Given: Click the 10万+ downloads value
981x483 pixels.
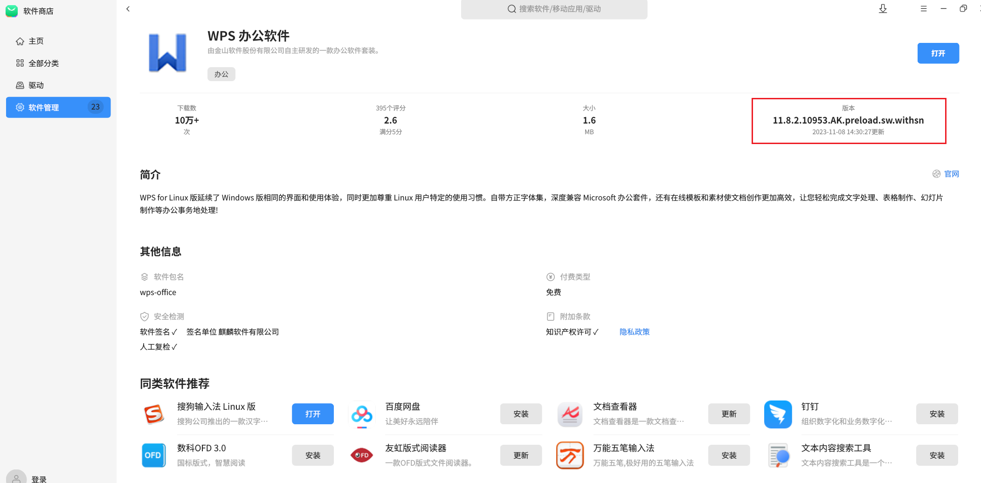Looking at the screenshot, I should coord(187,120).
